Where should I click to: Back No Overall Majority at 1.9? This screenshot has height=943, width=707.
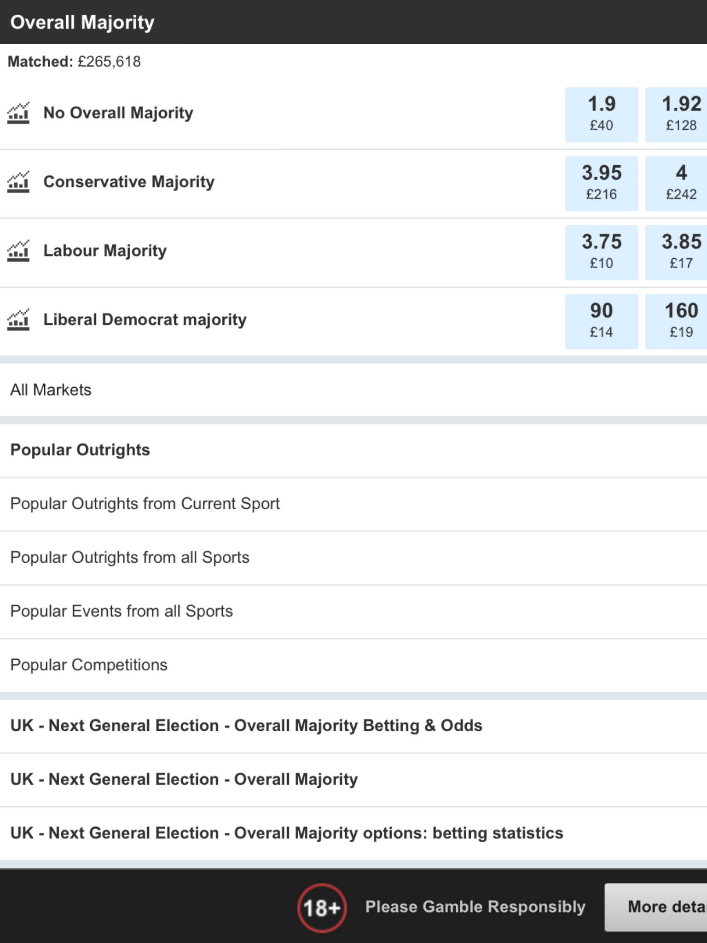pyautogui.click(x=602, y=115)
